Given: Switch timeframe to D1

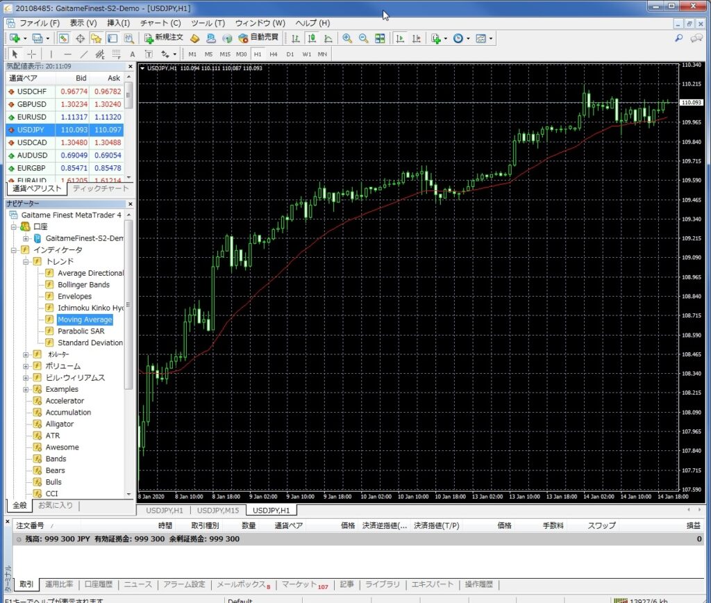Looking at the screenshot, I should (x=290, y=54).
